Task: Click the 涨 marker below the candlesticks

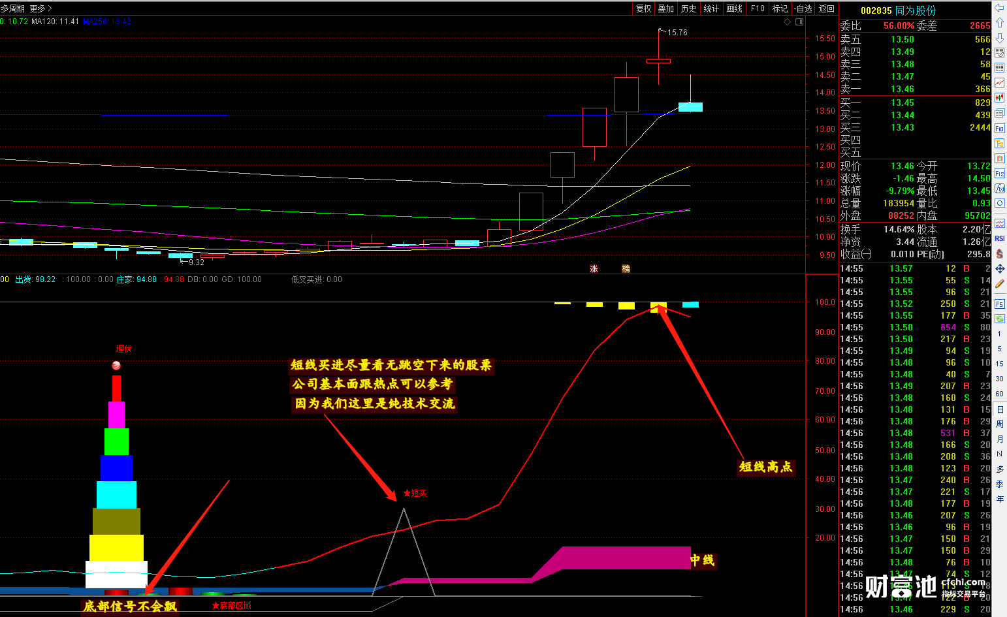Action: [x=594, y=268]
